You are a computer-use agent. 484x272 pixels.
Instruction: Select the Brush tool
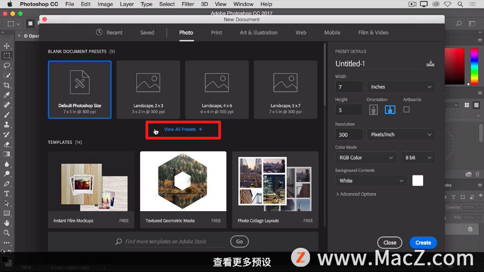[x=6, y=115]
